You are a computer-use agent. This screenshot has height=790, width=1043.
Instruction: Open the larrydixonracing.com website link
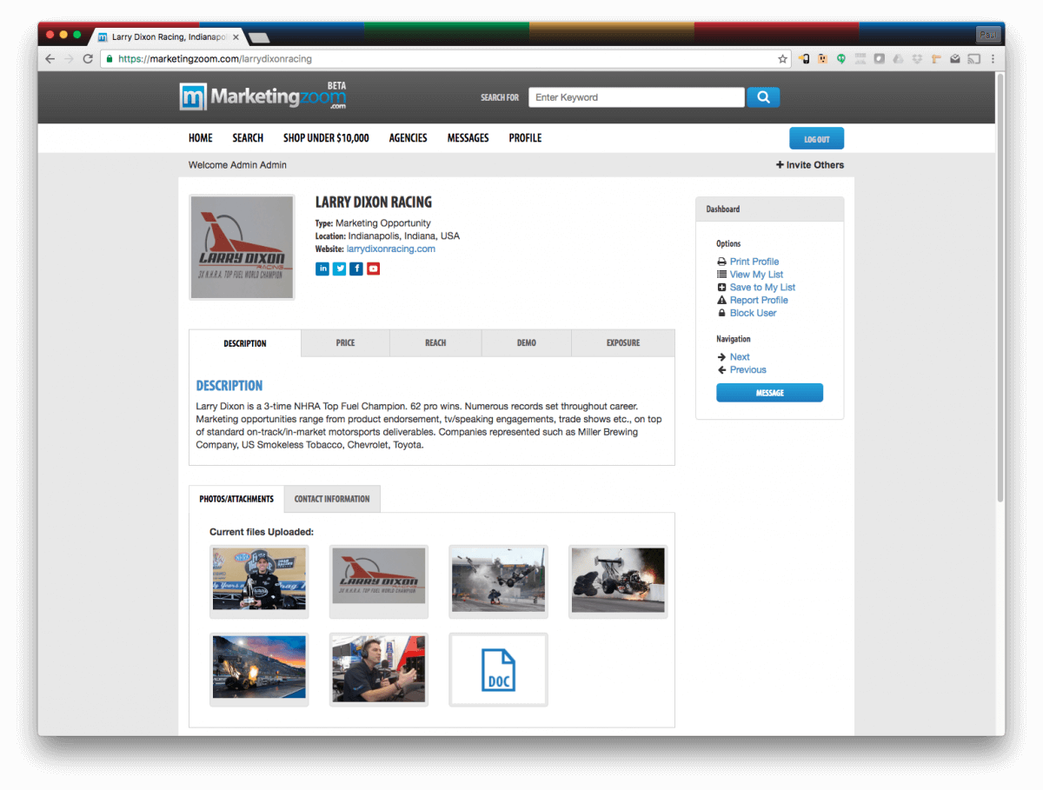pyautogui.click(x=390, y=249)
